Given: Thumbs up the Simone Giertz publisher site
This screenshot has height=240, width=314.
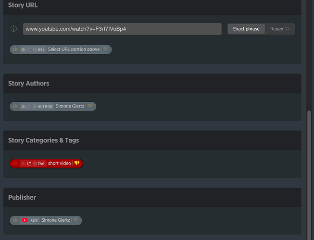Looking at the screenshot, I should pyautogui.click(x=15, y=220).
